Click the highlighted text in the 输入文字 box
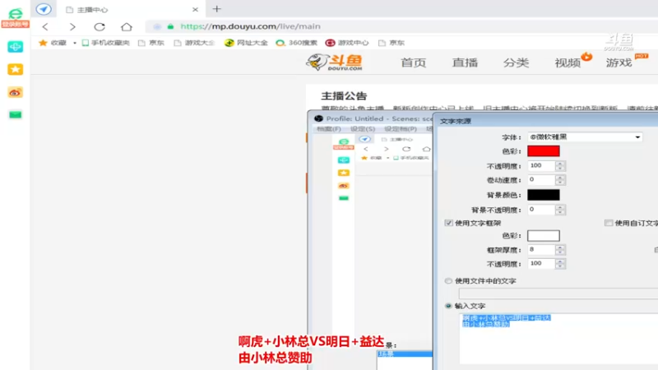 coord(506,321)
